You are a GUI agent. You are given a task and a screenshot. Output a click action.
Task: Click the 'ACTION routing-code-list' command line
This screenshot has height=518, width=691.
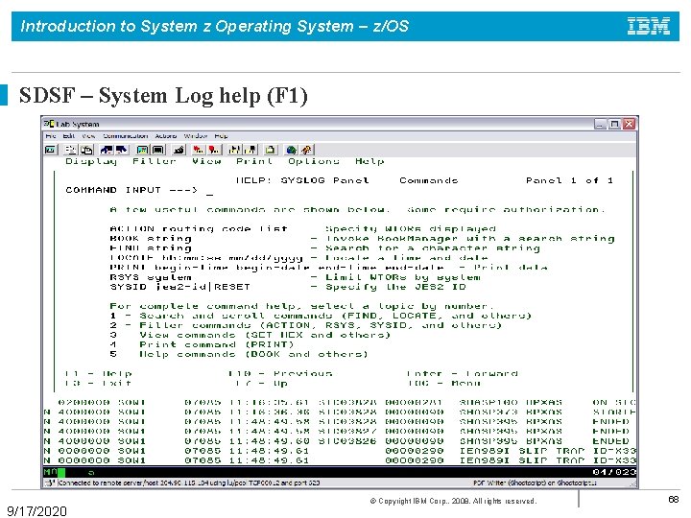click(199, 229)
